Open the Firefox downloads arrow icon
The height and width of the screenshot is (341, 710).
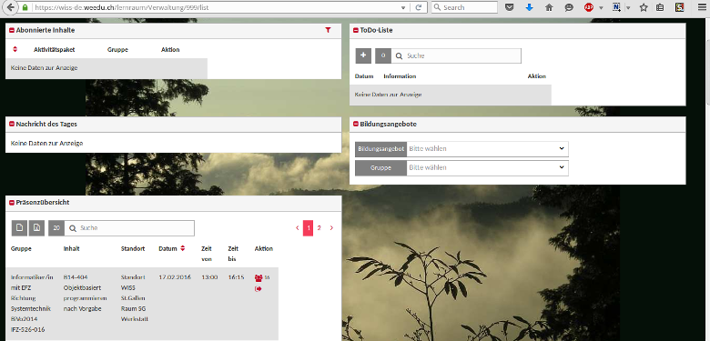pyautogui.click(x=529, y=7)
